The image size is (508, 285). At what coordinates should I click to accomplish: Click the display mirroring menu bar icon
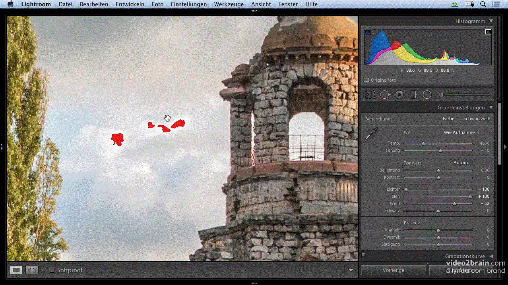[470, 4]
